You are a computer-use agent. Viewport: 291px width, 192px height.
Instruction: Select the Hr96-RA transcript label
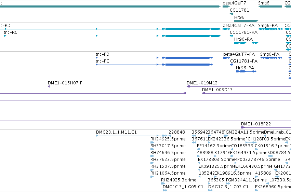tap(243, 39)
